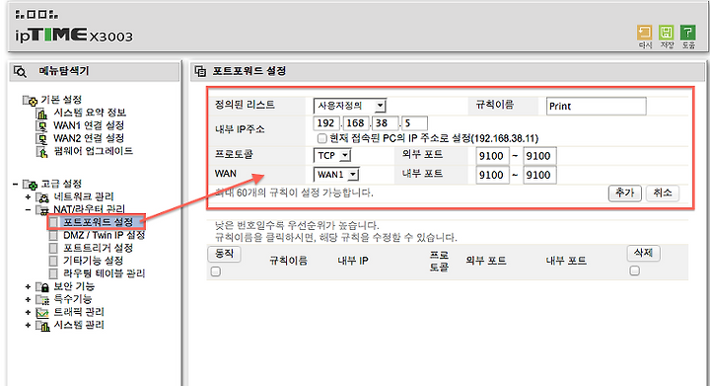Expand the 트래픽 관리 tree node
This screenshot has height=386, width=710.
pyautogui.click(x=28, y=313)
